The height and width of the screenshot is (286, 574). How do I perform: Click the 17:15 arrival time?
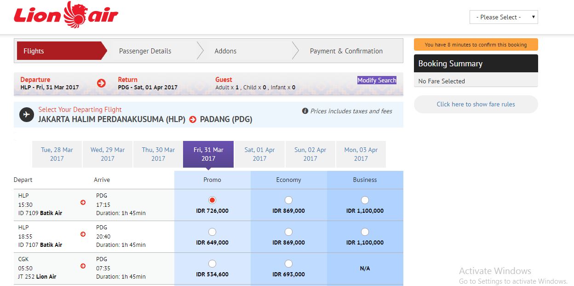click(x=103, y=205)
